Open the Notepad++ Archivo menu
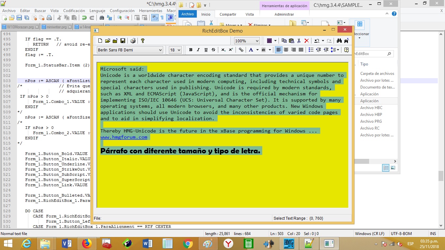Viewport: 445px width, 250px height. (9, 11)
